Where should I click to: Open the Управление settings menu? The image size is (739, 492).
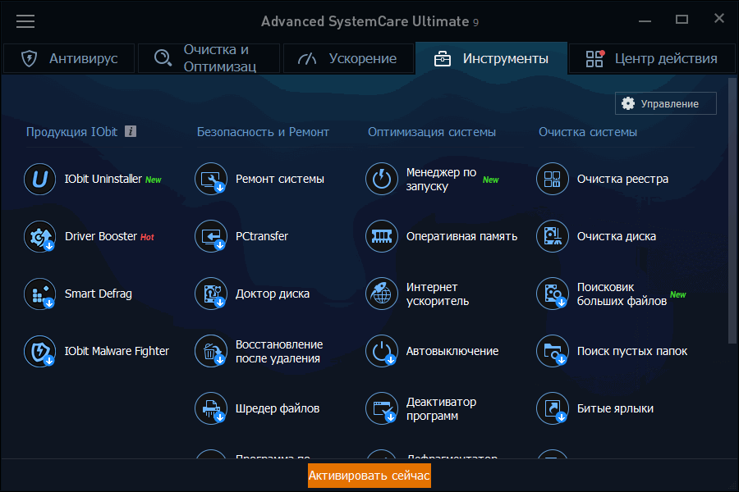(x=665, y=103)
